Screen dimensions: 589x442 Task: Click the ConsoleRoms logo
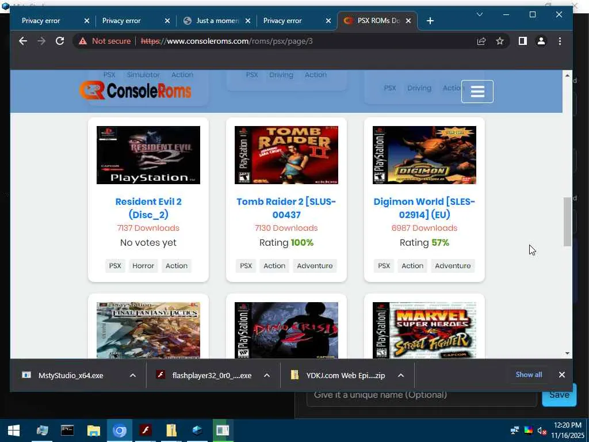(135, 90)
